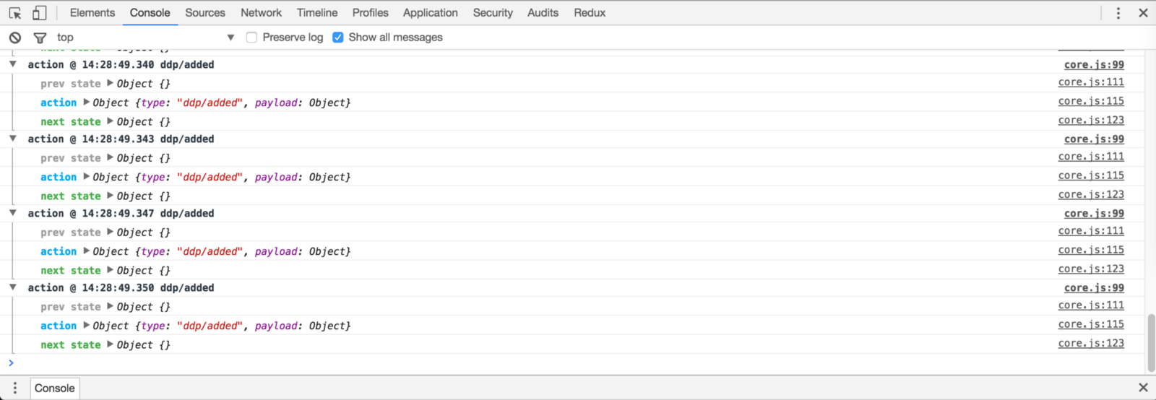The image size is (1156, 400).
Task: Expand the prev state Object under 14:28:49.343
Action: pyautogui.click(x=111, y=157)
